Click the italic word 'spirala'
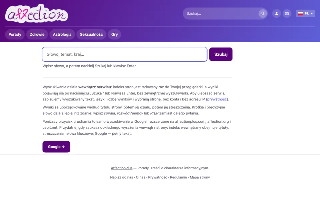The image size is (320, 200). [x=109, y=113]
